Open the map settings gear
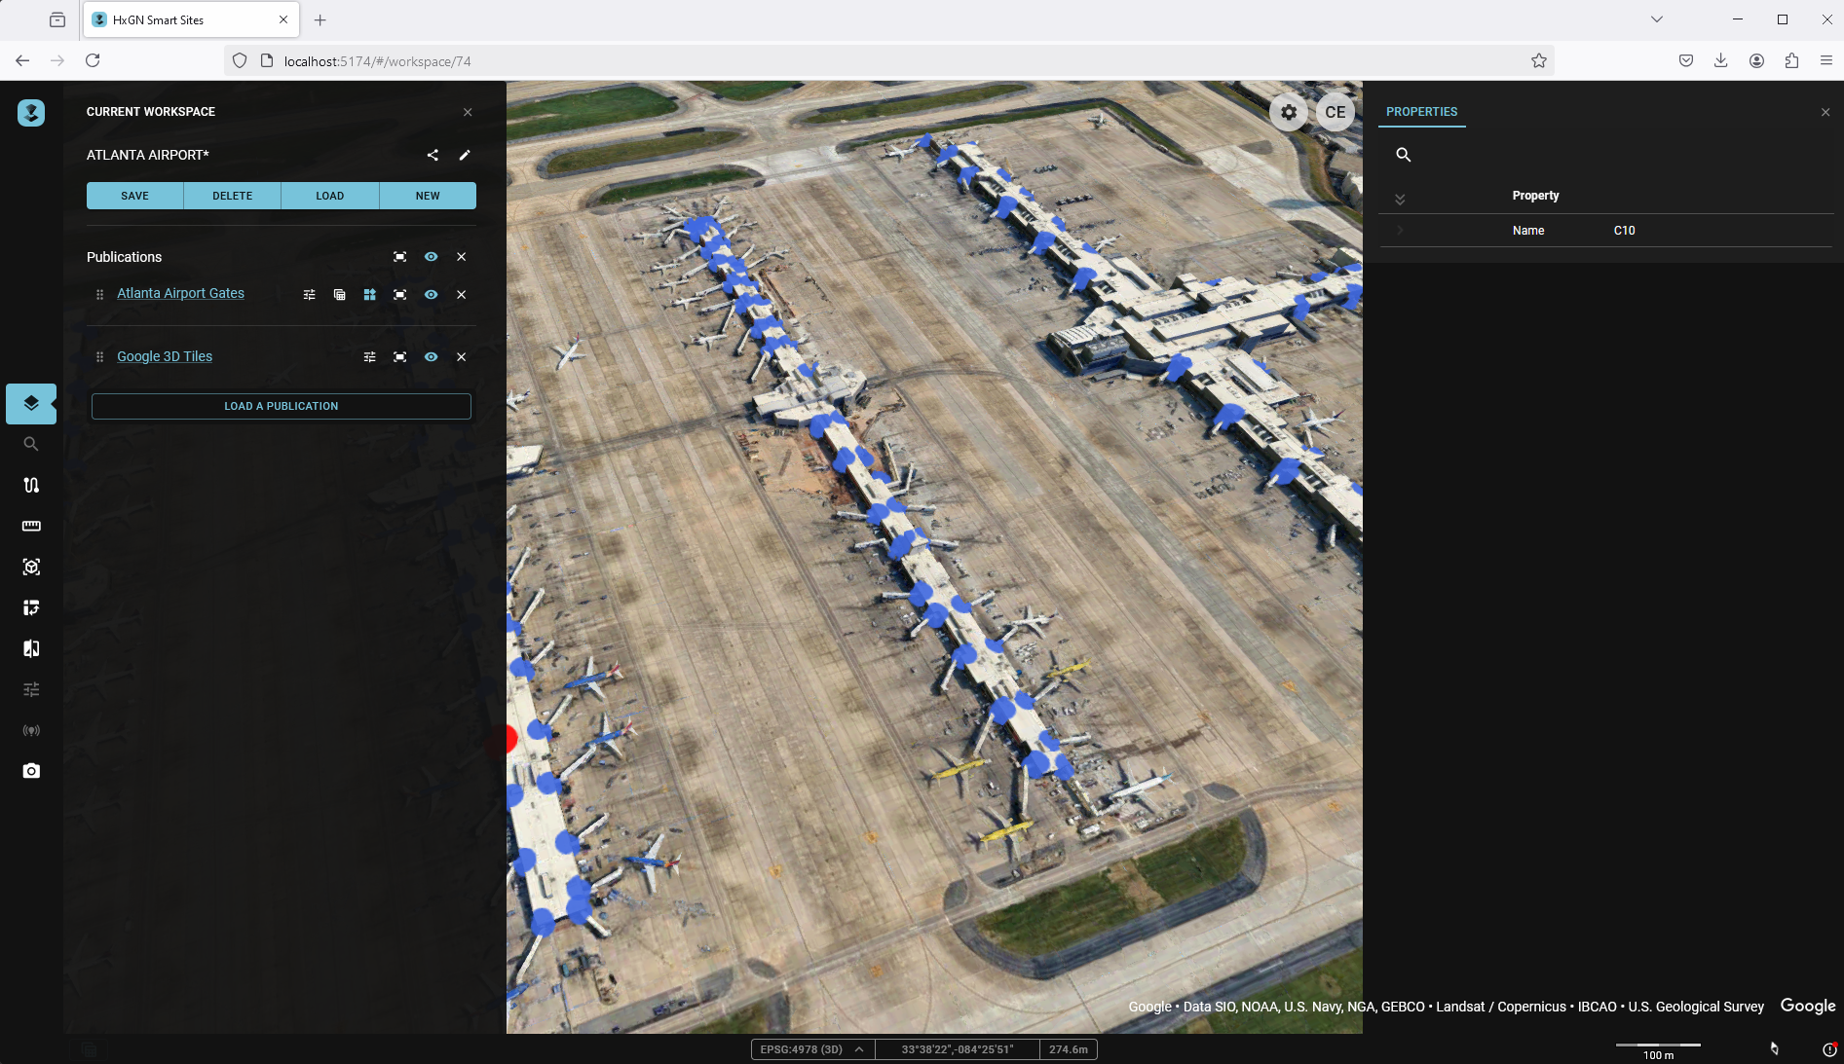This screenshot has height=1064, width=1844. 1288,112
